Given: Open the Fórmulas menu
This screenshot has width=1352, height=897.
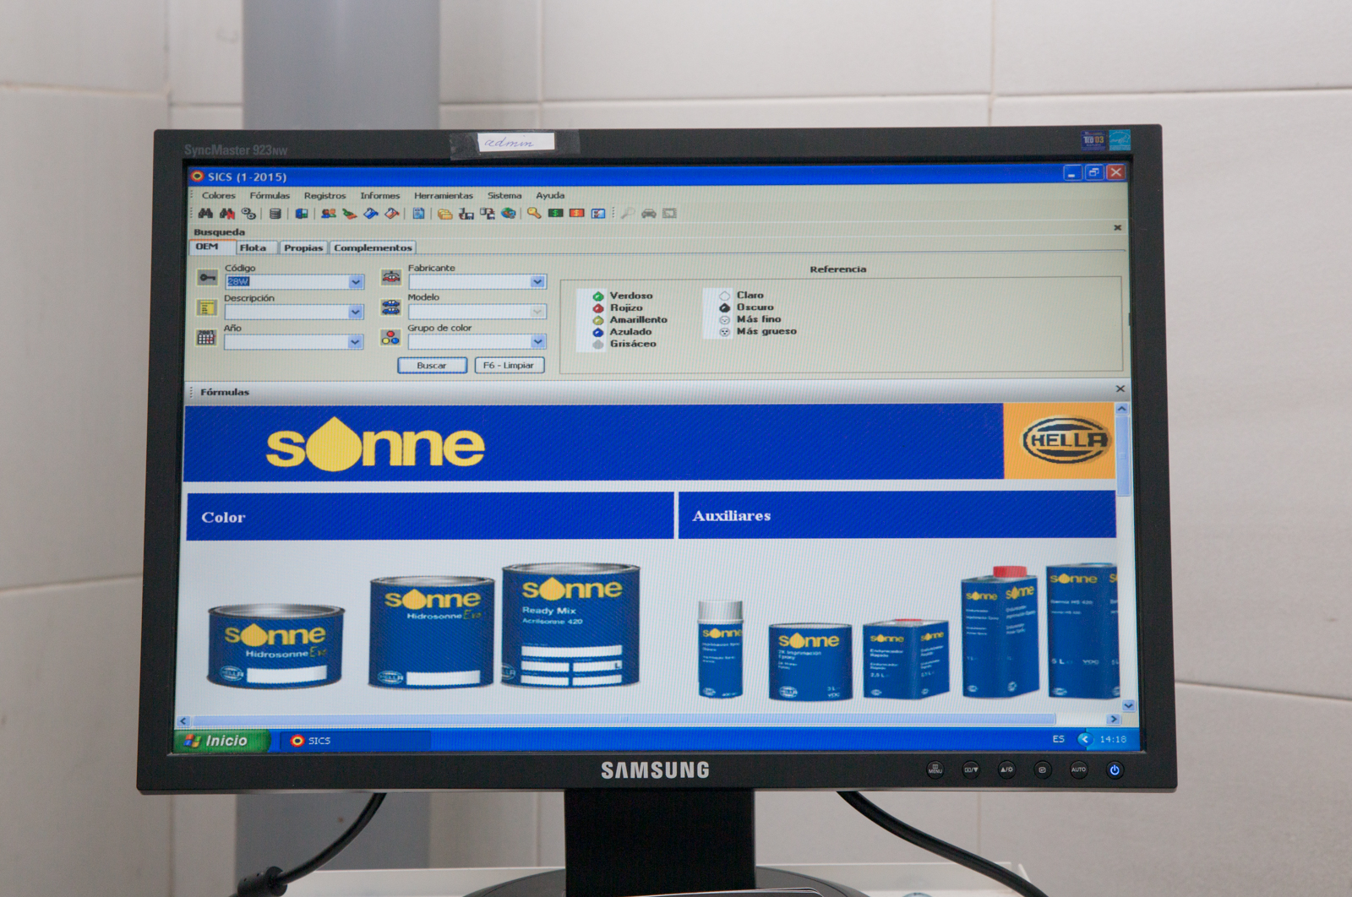Looking at the screenshot, I should [270, 195].
